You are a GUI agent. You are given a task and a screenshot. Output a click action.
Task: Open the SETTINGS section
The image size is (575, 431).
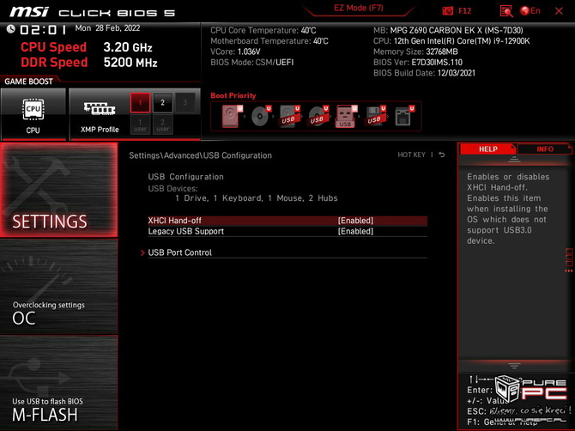pyautogui.click(x=58, y=190)
